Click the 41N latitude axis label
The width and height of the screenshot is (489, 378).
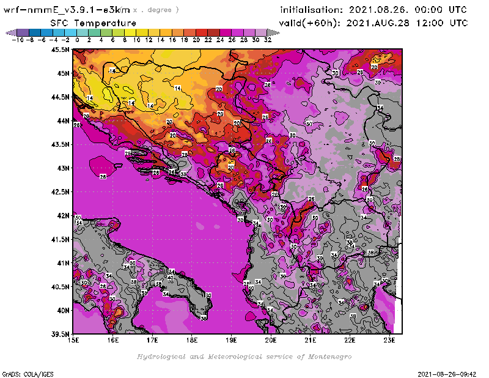[x=64, y=263]
